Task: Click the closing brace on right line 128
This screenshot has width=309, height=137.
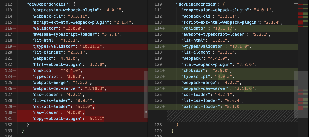Action: tap(178, 125)
